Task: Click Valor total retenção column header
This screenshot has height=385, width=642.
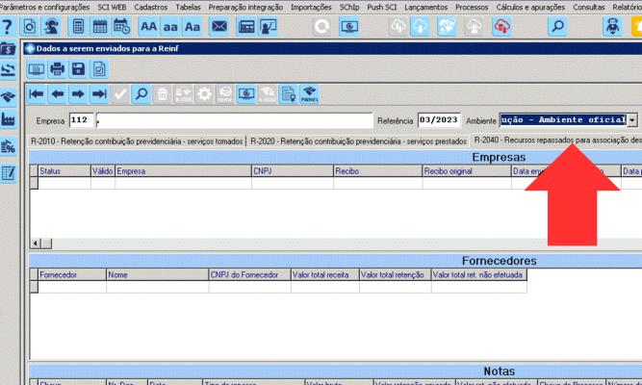Action: tap(395, 275)
